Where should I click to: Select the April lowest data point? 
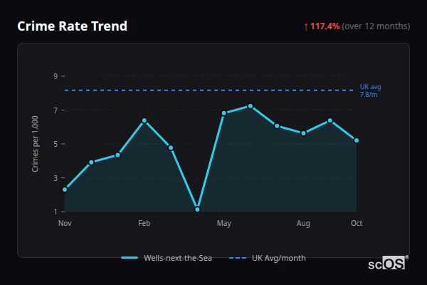[x=197, y=209]
